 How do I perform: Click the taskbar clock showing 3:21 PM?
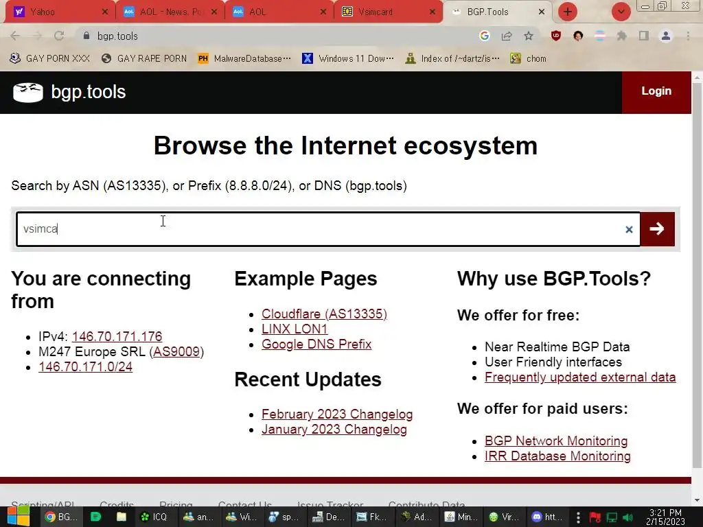(x=665, y=517)
